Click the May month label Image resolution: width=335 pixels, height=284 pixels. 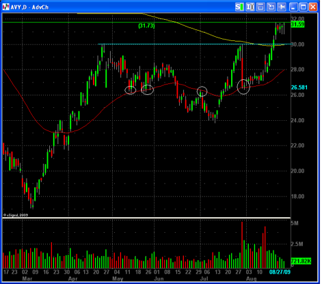click(118, 279)
